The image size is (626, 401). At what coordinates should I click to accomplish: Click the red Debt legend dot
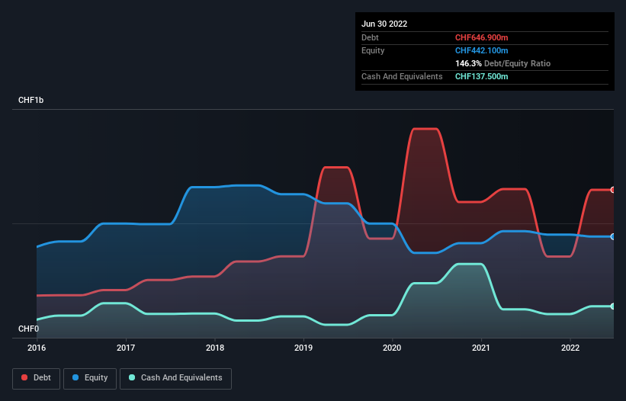click(x=24, y=377)
